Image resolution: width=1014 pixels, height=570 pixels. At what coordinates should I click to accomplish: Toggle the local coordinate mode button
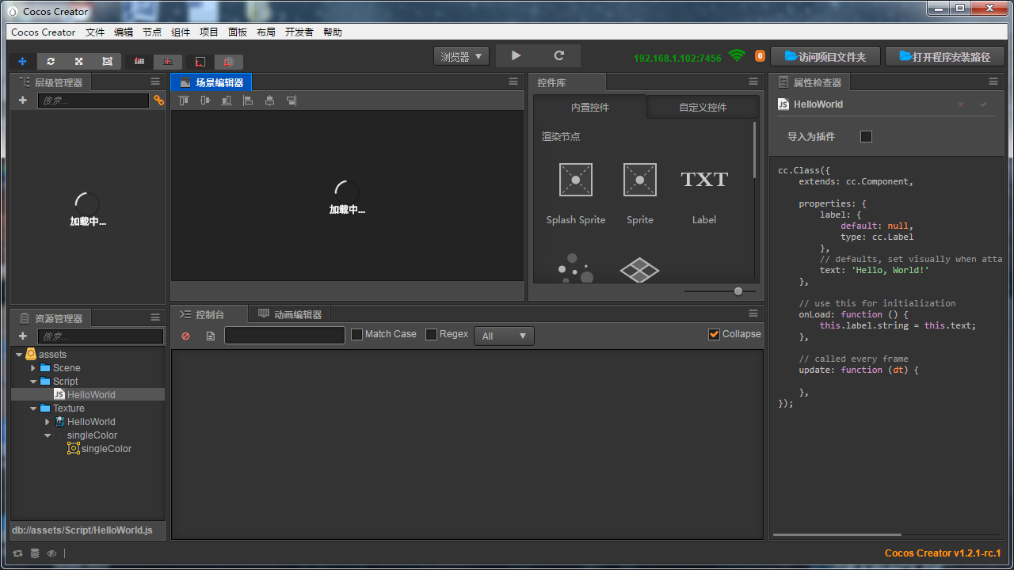[x=200, y=62]
